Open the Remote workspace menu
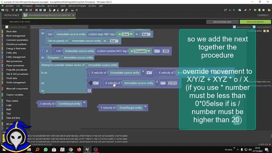Image resolution: width=272 pixels, height=153 pixels. point(77,6)
